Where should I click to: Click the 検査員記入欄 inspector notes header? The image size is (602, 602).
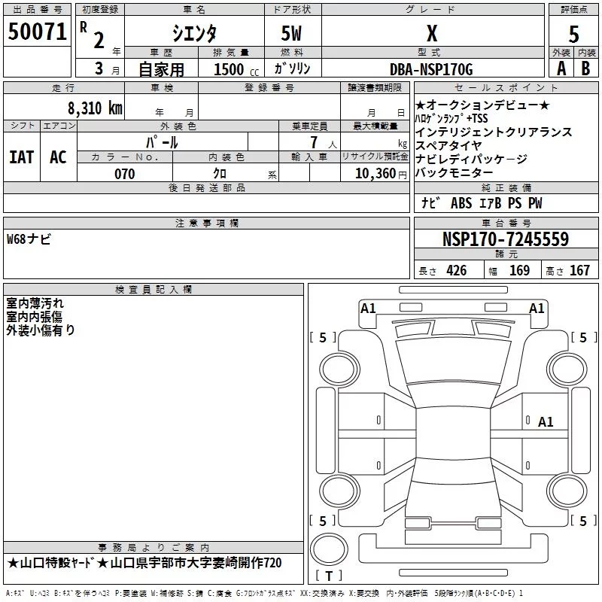coord(154,289)
